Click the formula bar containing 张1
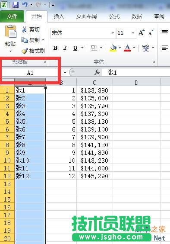Viewport: 170px width, 244px height. tap(136, 73)
